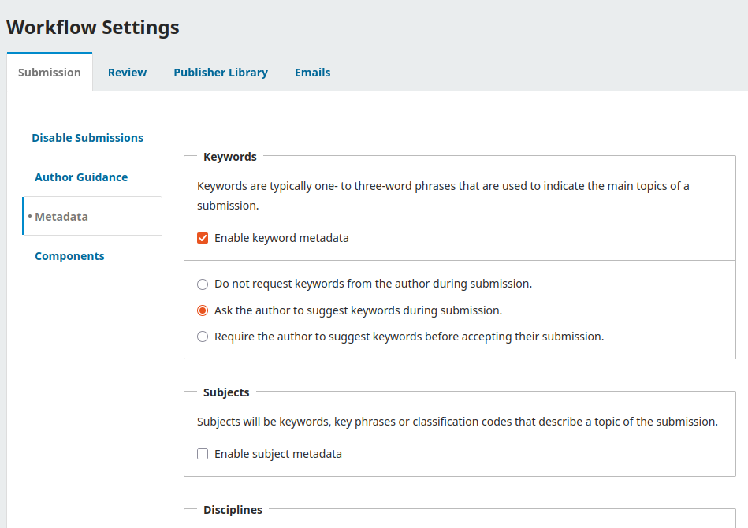Open the Publisher Library tab
Image resolution: width=748 pixels, height=528 pixels.
[221, 73]
